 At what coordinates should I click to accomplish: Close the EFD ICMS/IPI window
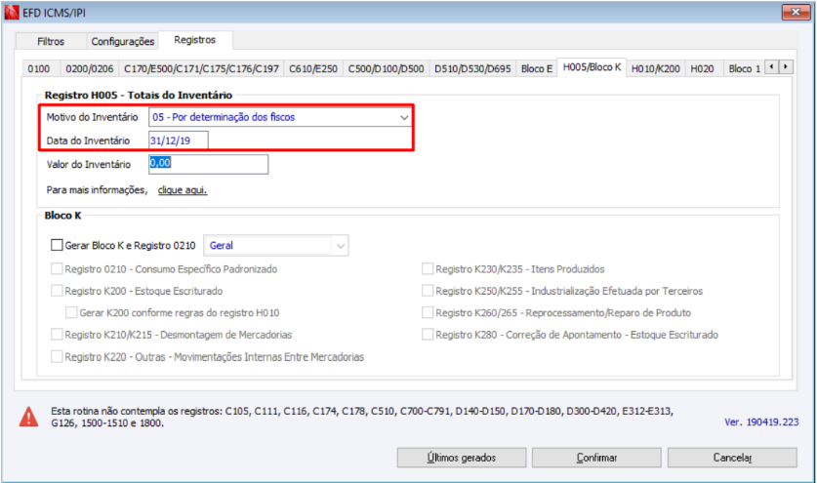pos(796,12)
